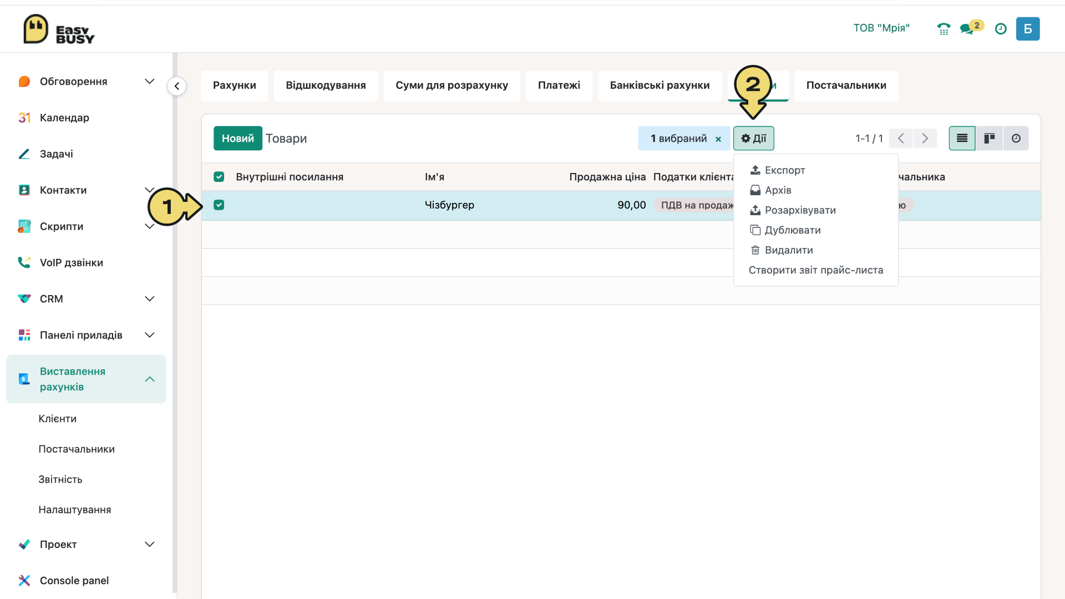Go to next page arrow

pyautogui.click(x=925, y=138)
